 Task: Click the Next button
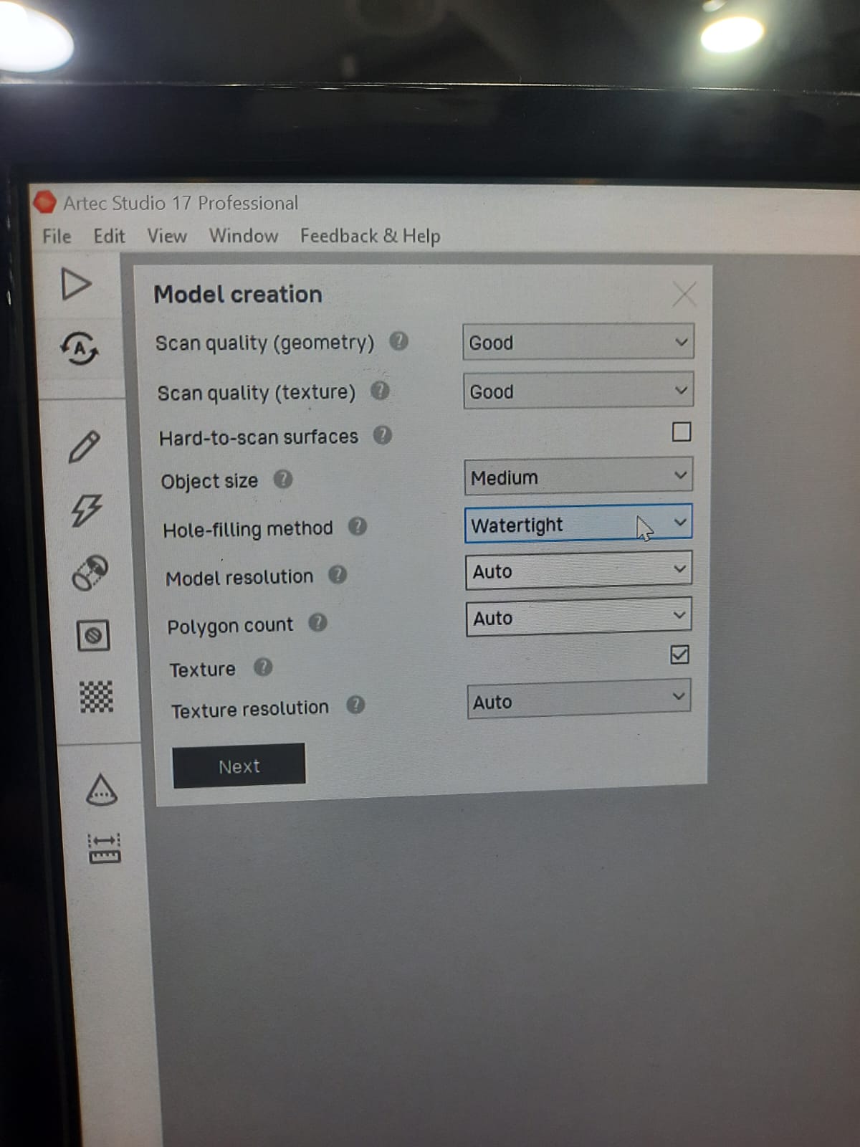click(x=239, y=766)
